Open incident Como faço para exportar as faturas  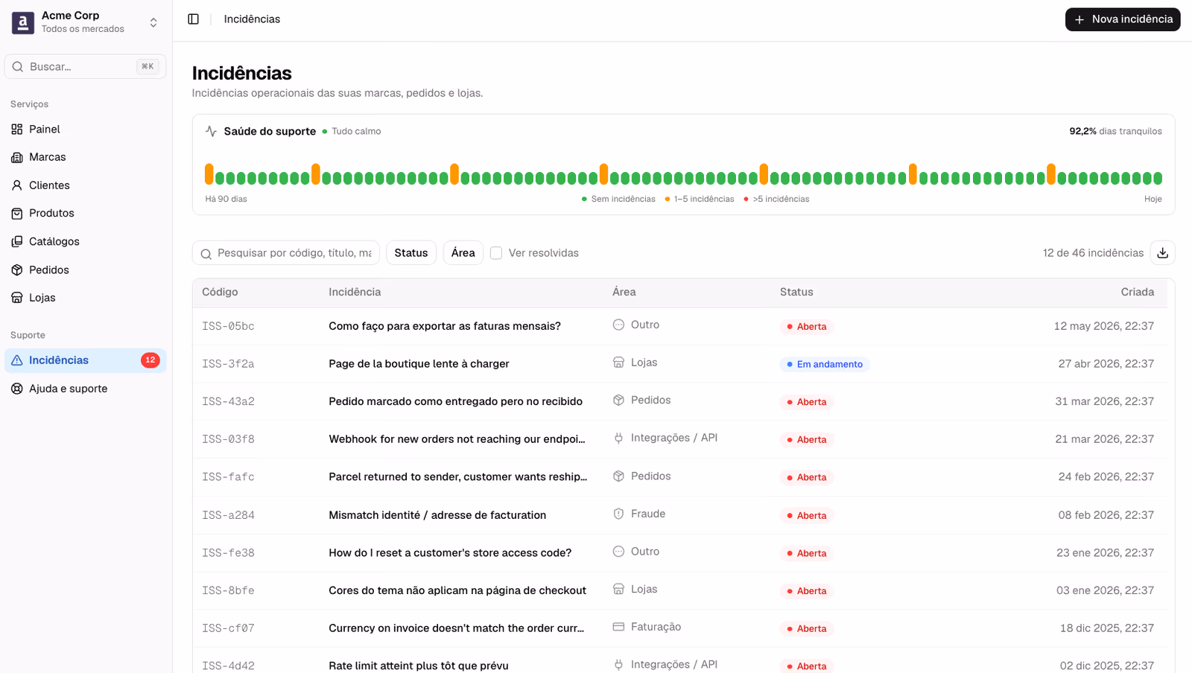(x=445, y=326)
